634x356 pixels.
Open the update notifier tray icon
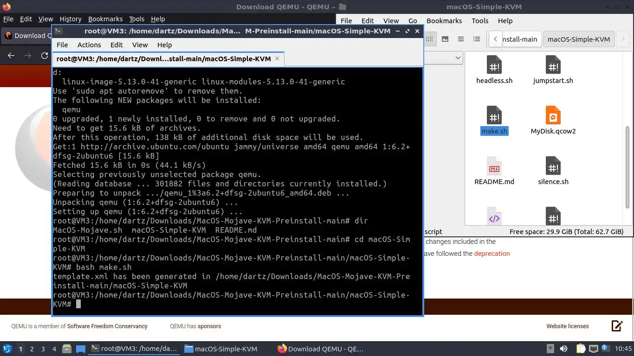(606, 349)
